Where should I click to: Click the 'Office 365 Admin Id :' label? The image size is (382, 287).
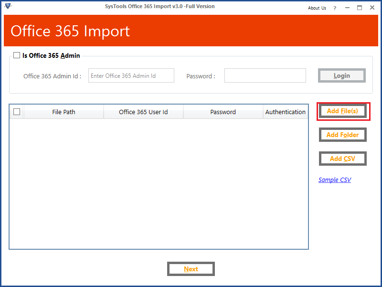coord(53,76)
